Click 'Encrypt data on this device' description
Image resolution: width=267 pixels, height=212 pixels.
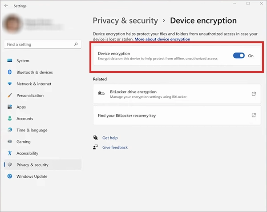tap(158, 59)
